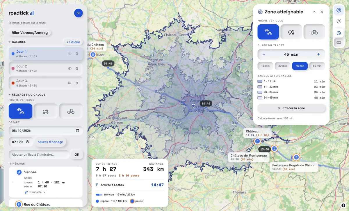349x211 pixels.
Task: Click map marker C at Château
Action: [257, 141]
